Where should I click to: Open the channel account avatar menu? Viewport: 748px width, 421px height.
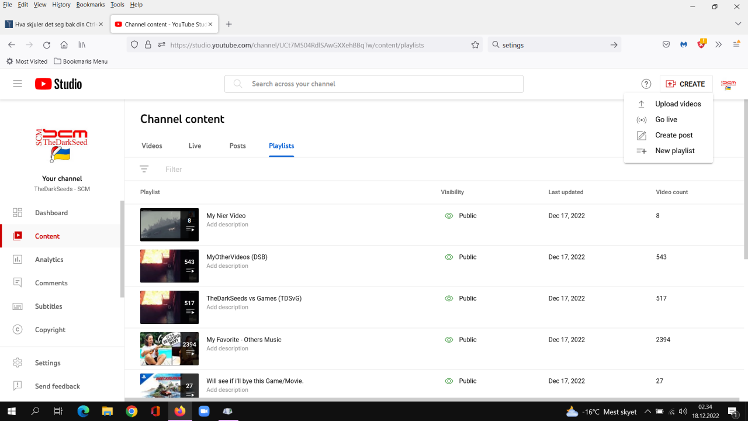click(x=728, y=84)
